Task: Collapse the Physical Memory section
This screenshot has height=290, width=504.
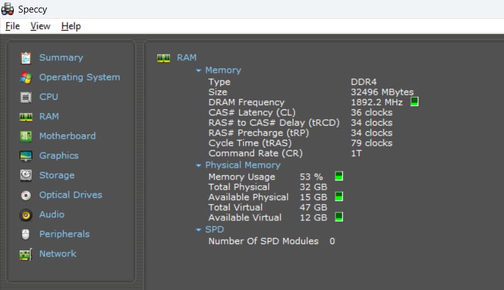Action: coord(199,166)
